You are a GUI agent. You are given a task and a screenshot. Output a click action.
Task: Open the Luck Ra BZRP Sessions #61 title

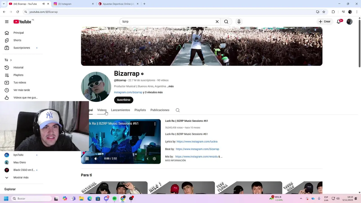[x=186, y=121]
